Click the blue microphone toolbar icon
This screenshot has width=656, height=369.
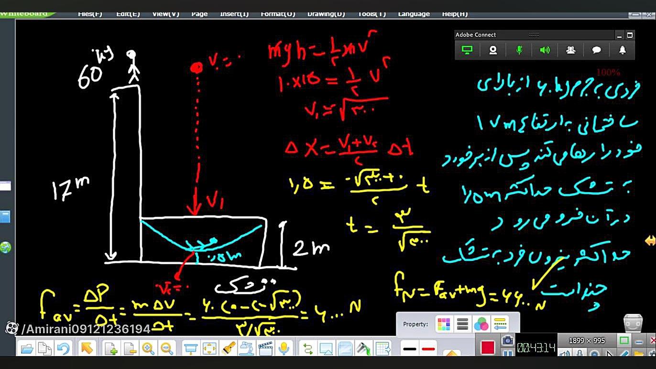point(284,349)
